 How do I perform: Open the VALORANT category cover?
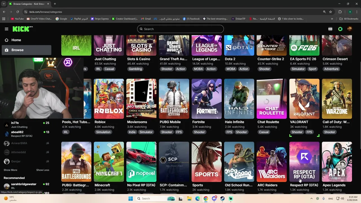[x=304, y=99]
